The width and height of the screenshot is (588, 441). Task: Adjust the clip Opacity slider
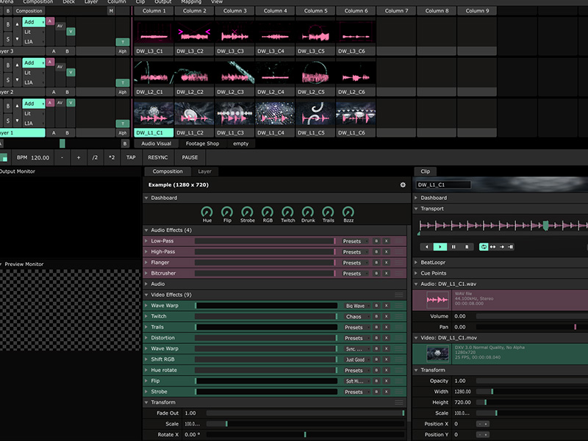(x=529, y=381)
